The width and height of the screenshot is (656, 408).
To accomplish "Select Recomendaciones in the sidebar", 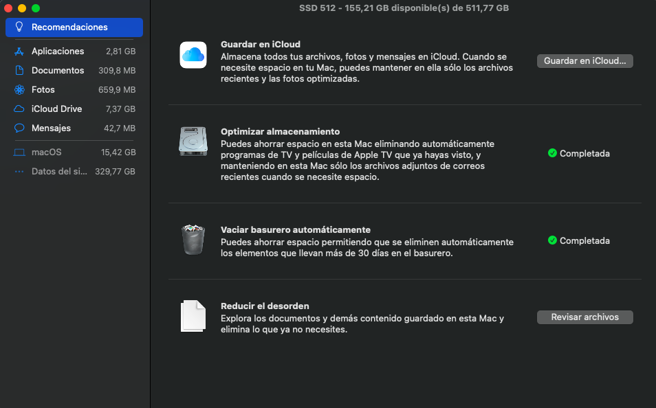I will click(x=74, y=27).
